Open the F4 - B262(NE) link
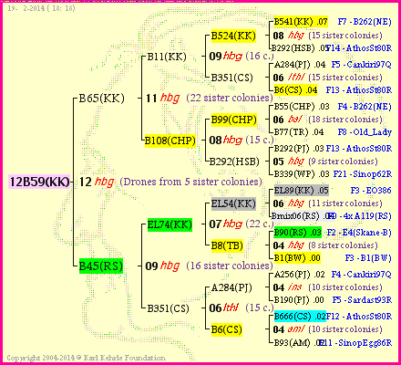401x365 pixels. [365, 107]
